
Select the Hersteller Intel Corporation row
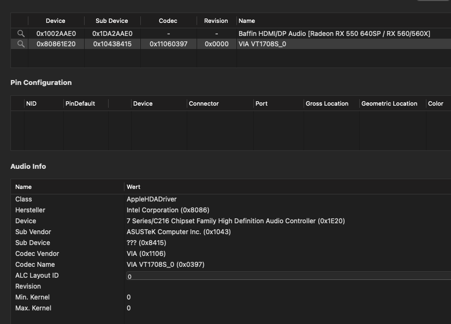point(164,210)
